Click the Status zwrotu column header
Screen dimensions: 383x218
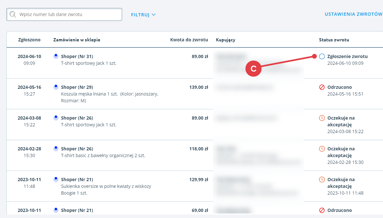(x=334, y=40)
